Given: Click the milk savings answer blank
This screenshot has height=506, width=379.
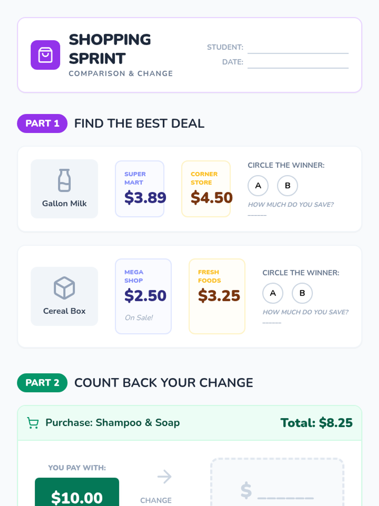Looking at the screenshot, I should 257,214.
